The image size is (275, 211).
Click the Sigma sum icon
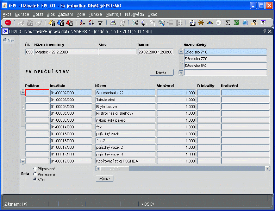[228, 23]
